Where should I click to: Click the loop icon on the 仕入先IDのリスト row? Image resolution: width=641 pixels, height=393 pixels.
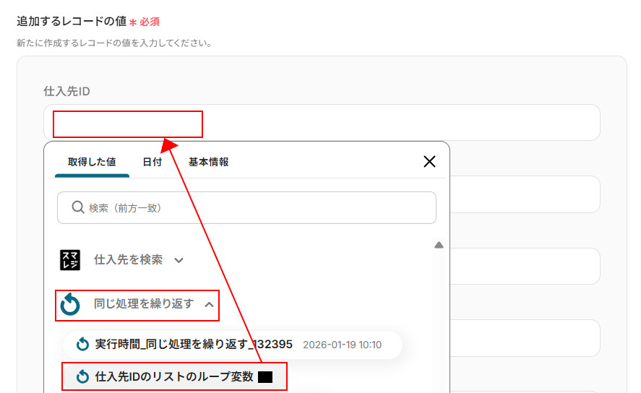82,376
